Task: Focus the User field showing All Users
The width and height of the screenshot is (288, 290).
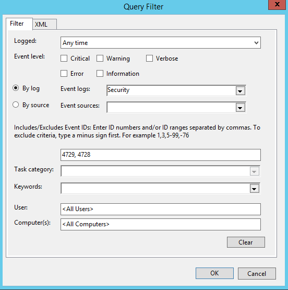Action: click(x=161, y=209)
